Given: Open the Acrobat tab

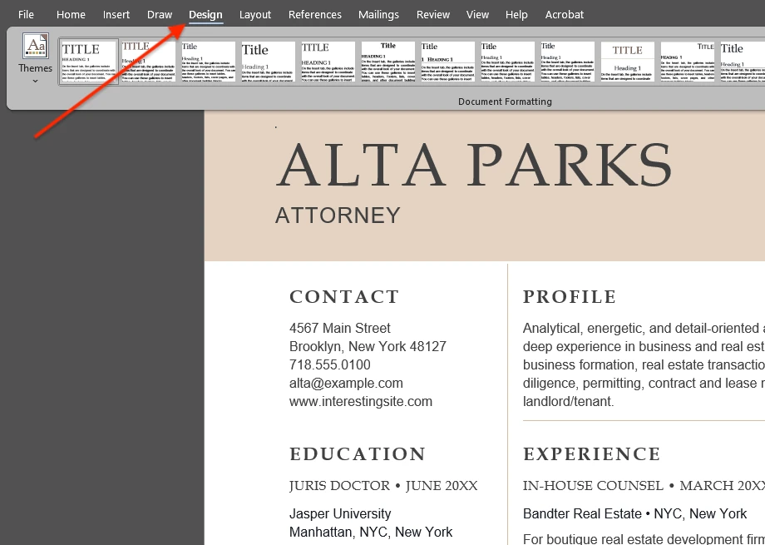Looking at the screenshot, I should click(565, 14).
